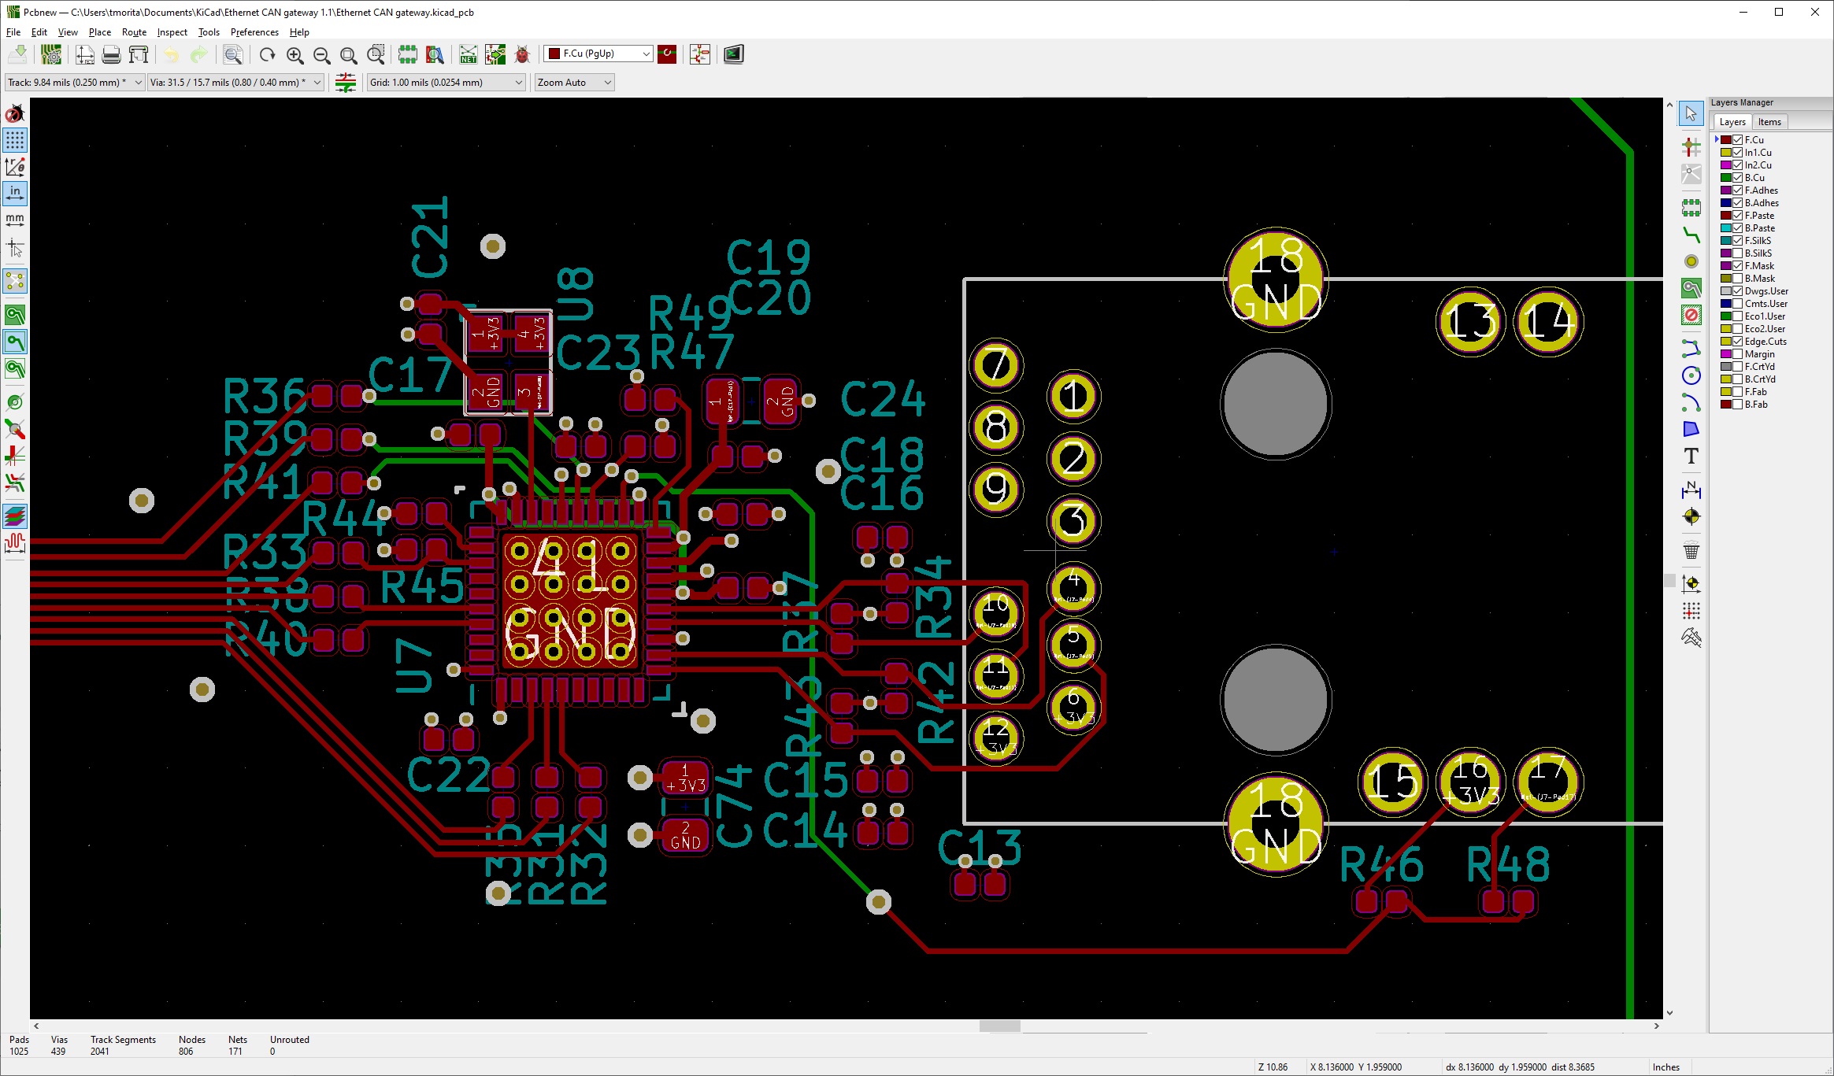Select the Add Footprint tool
Screen dimensions: 1834x1076
click(1691, 208)
